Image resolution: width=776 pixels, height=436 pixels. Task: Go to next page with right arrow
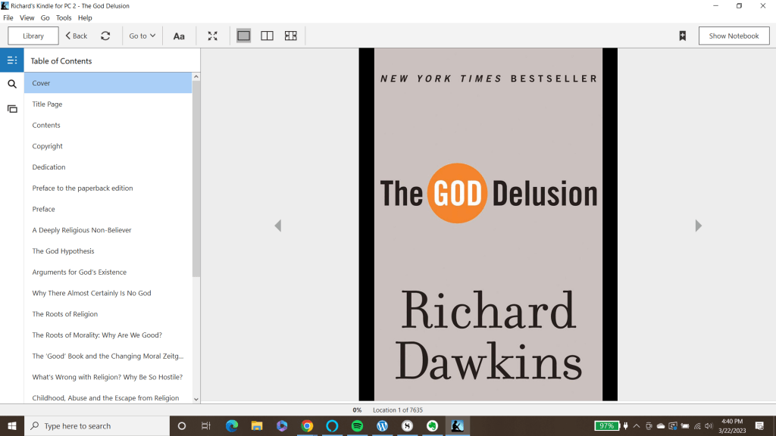[698, 226]
